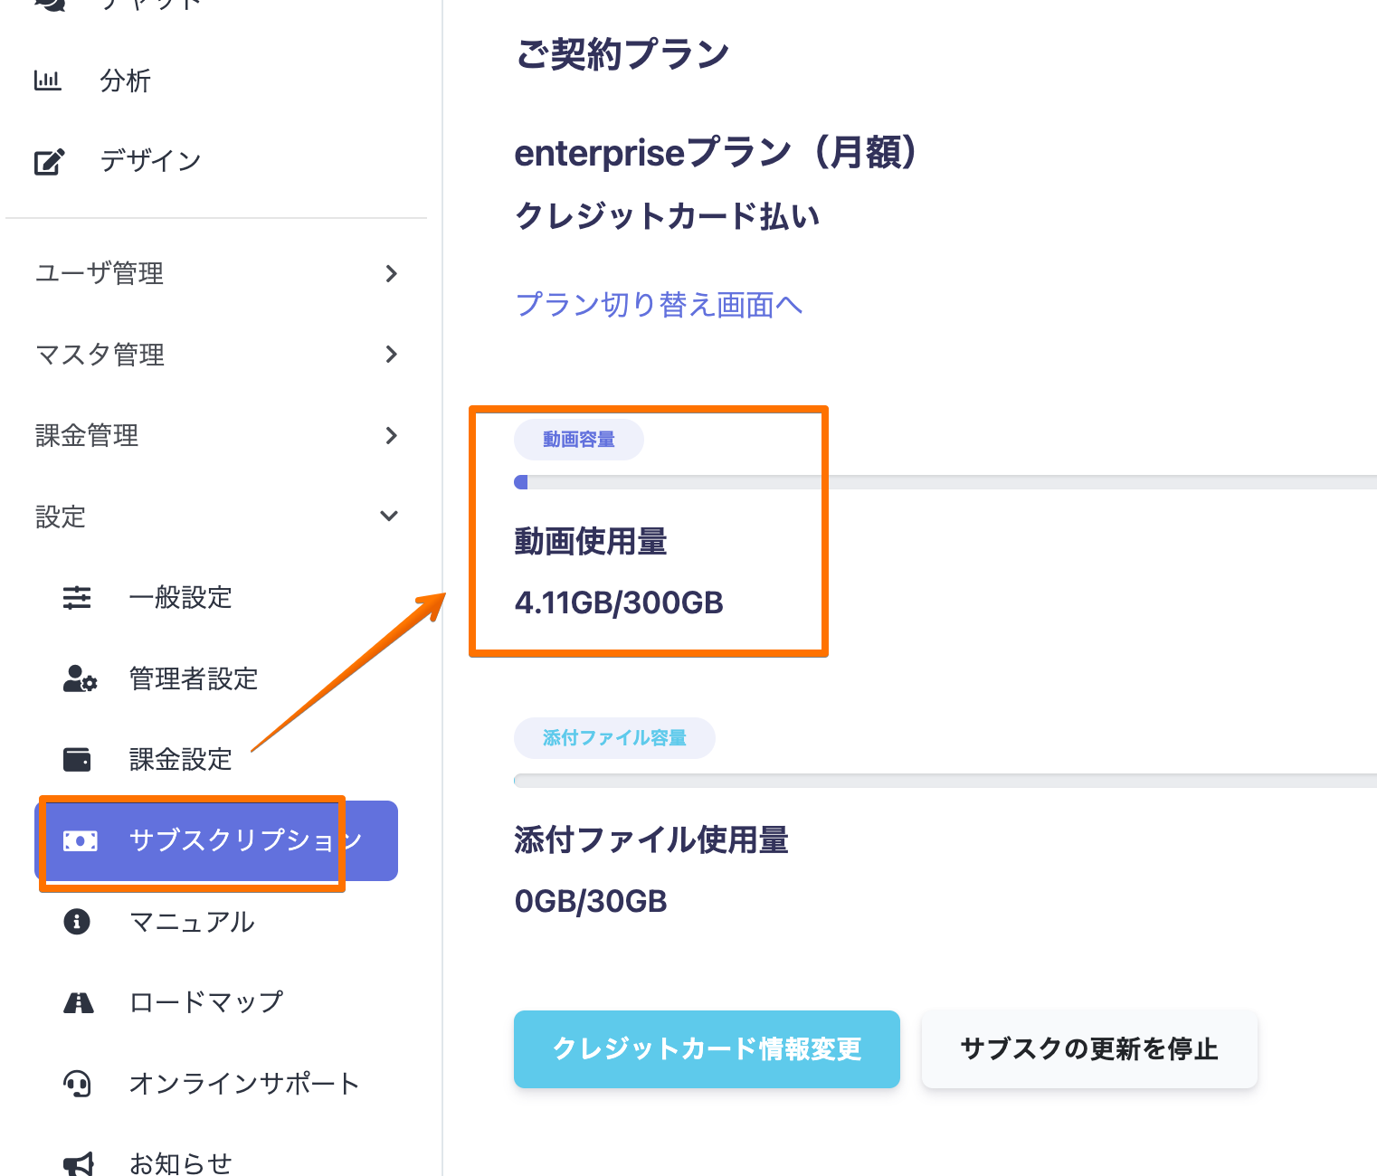Screen dimensions: 1377x1176
Task: Collapse the 設定 section chevron
Action: pos(389,516)
